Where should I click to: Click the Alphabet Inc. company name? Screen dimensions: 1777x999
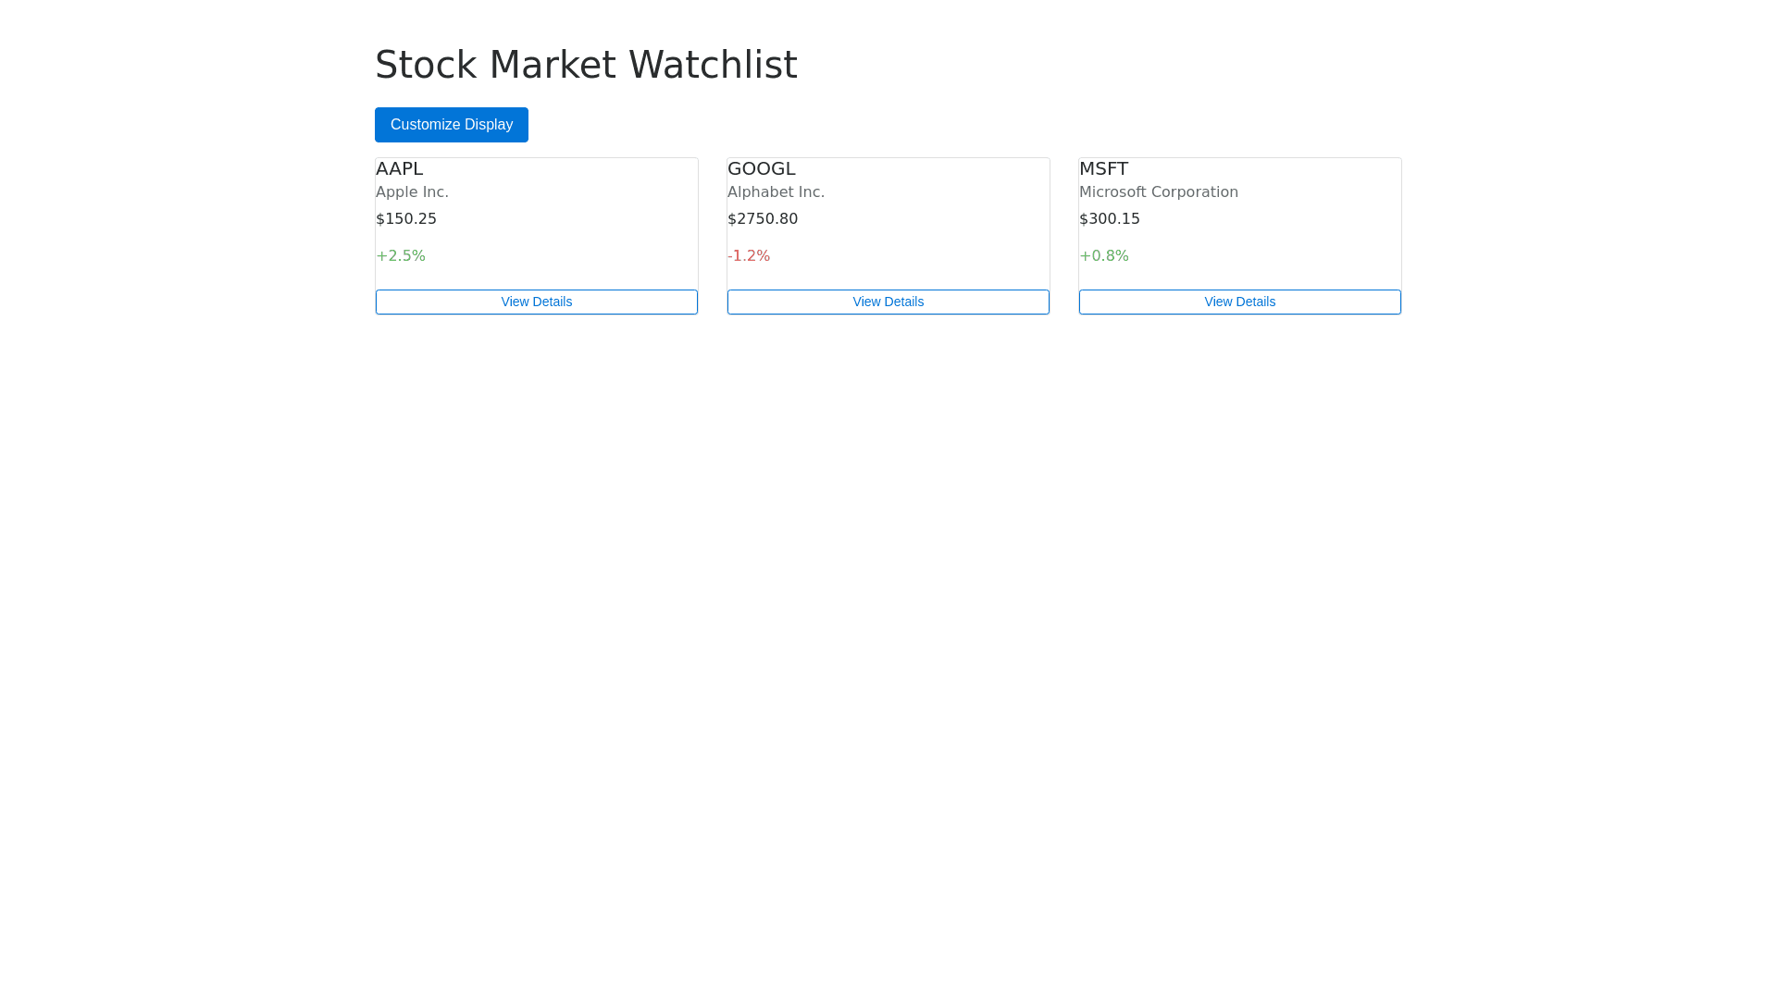point(776,192)
